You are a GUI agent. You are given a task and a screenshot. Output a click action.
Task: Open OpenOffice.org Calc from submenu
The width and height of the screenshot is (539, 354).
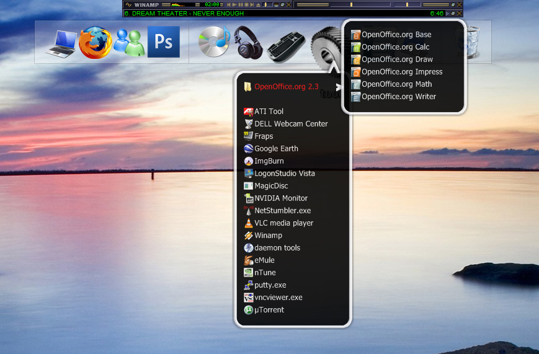click(395, 47)
